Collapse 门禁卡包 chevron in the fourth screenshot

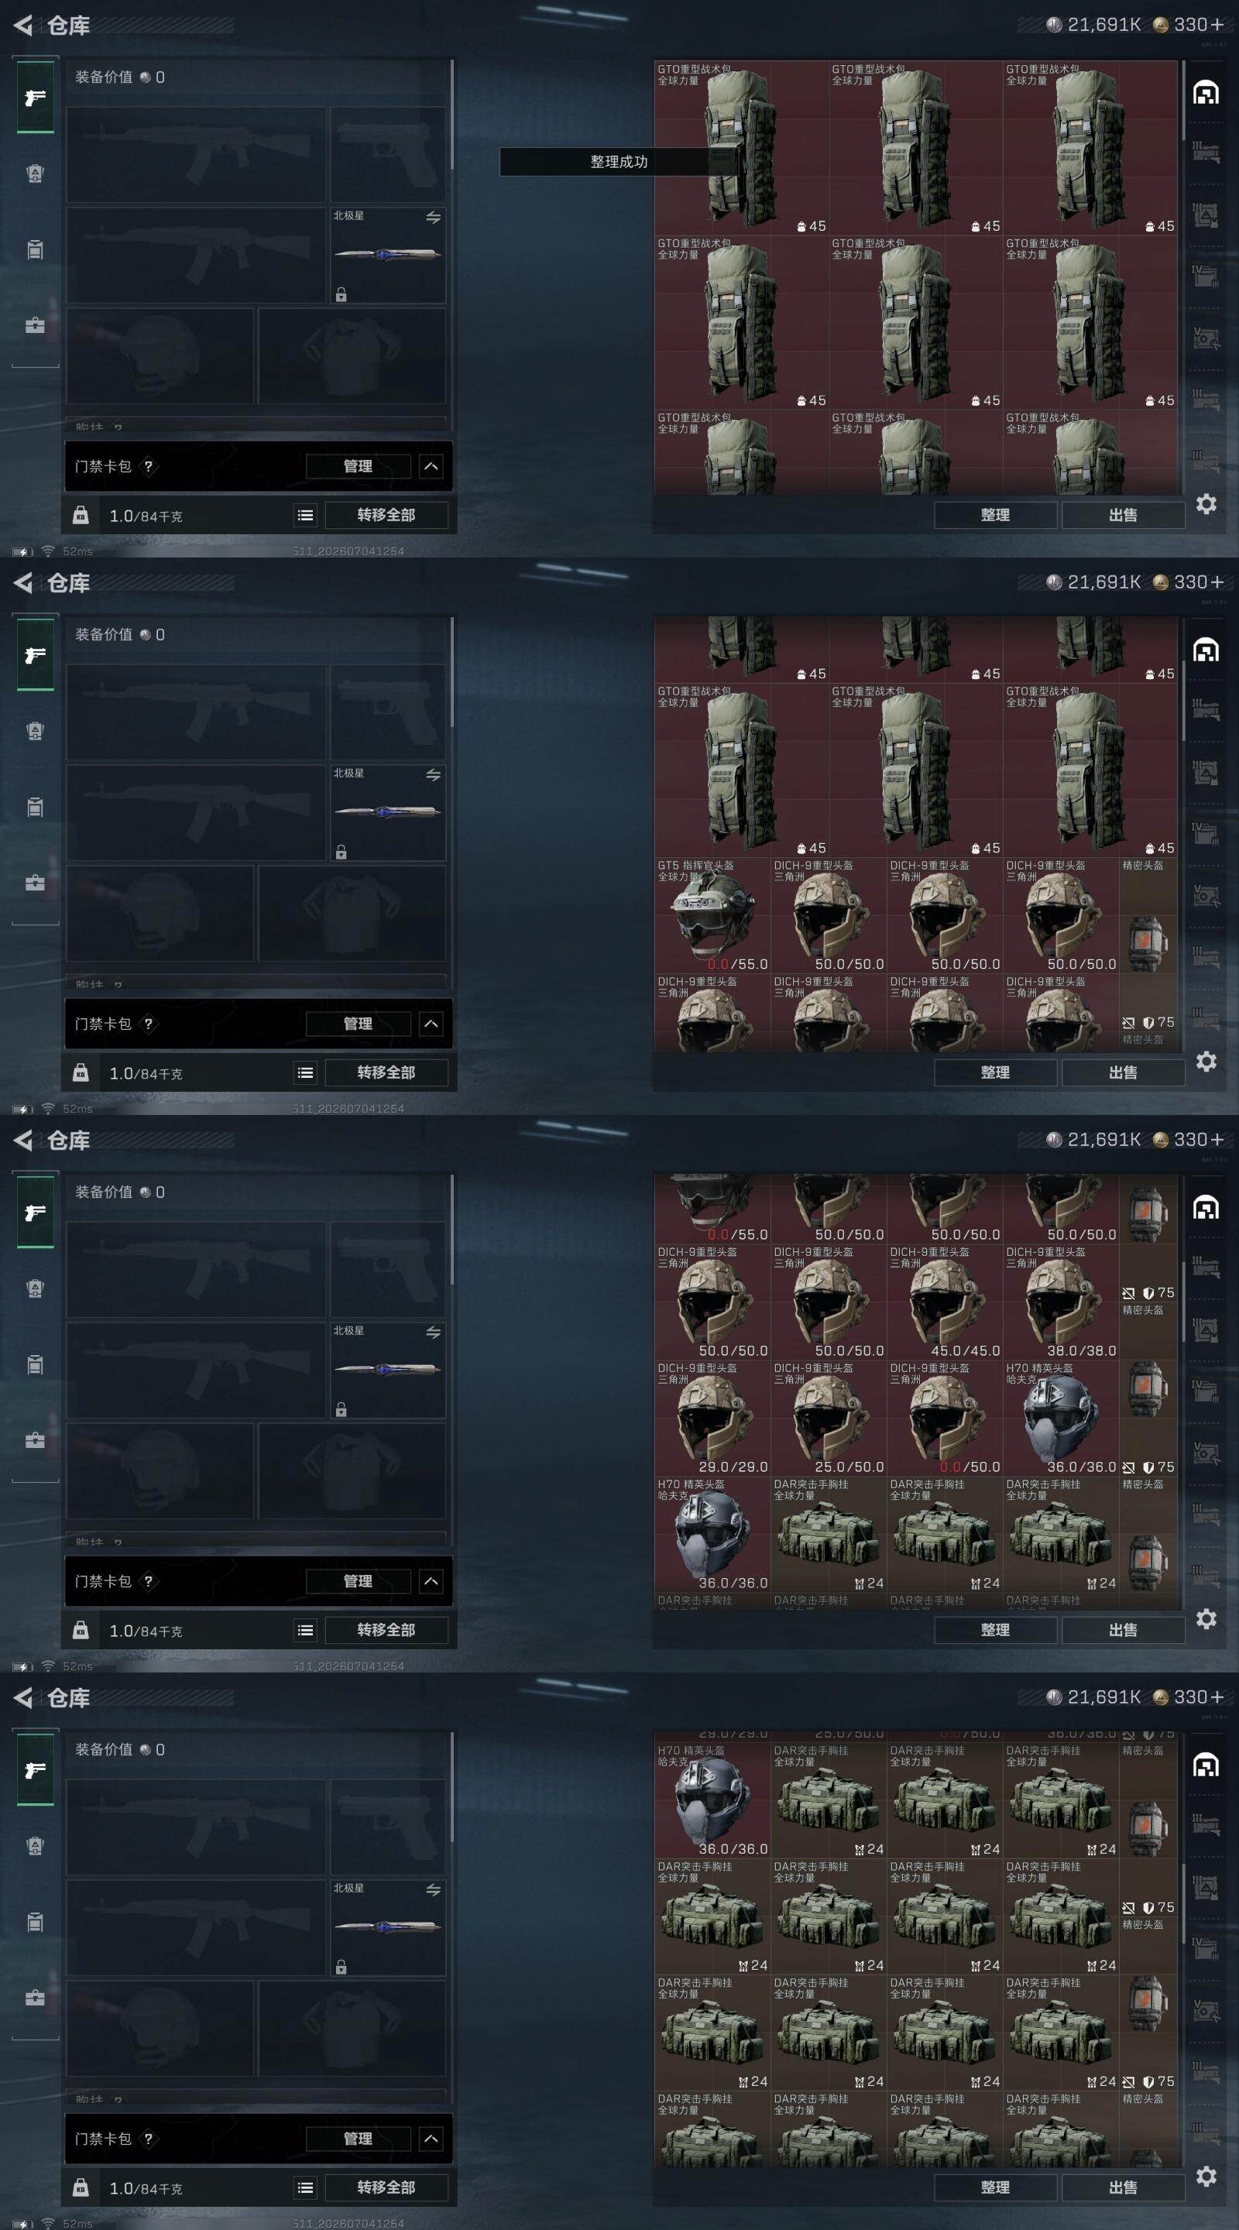pos(431,2139)
